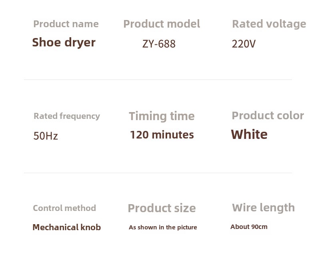The image size is (316, 267).
Task: Select the Mechanical knob text
Action: [x=67, y=227]
